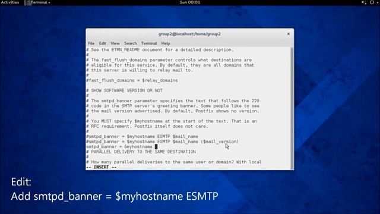Click 'eligible for this service' comment line

170,65
